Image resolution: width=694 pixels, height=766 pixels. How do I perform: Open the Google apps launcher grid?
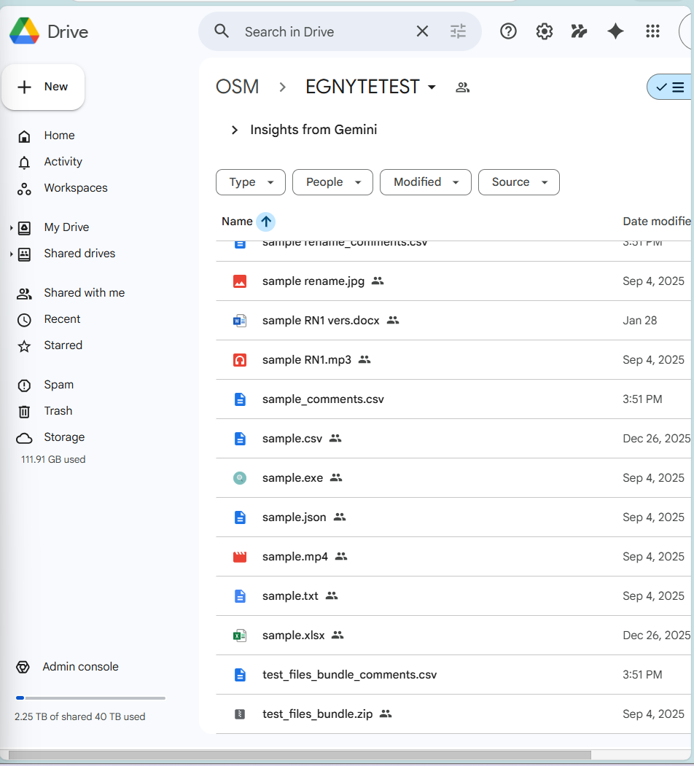click(x=652, y=31)
